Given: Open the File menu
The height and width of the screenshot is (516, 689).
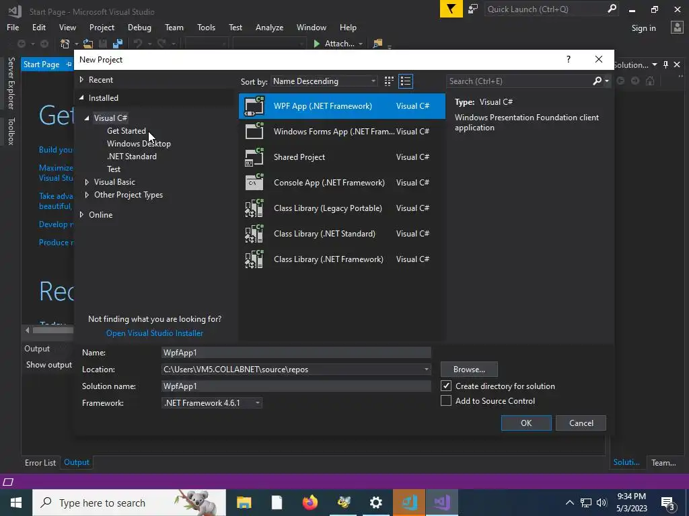Looking at the screenshot, I should [x=13, y=27].
